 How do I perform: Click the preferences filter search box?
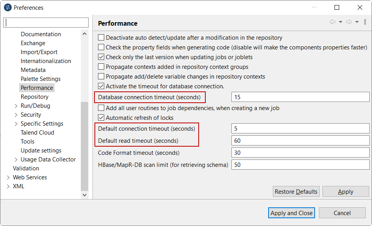46,23
